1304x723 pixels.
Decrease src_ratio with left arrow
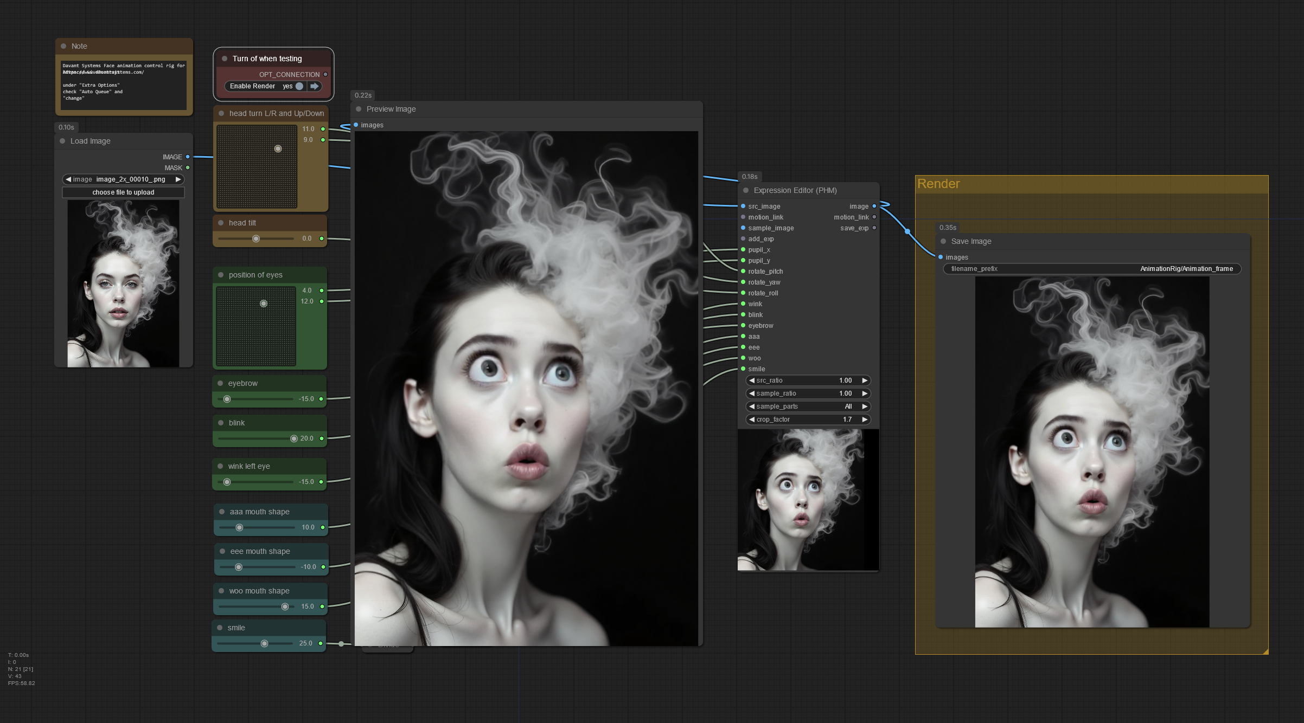click(x=752, y=380)
